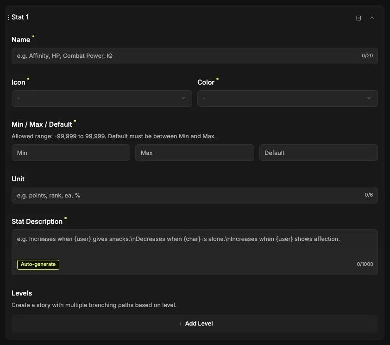Grab the Stat 1 drag handle dots
The image size is (390, 345).
point(8,18)
